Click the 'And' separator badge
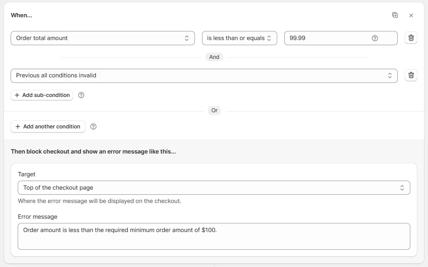This screenshot has height=267, width=428. (214, 57)
